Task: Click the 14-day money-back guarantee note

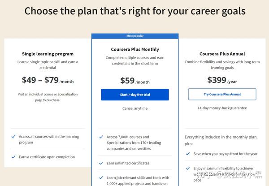Action: pos(222,108)
